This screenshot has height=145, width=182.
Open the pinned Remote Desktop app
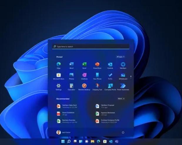[84, 87]
